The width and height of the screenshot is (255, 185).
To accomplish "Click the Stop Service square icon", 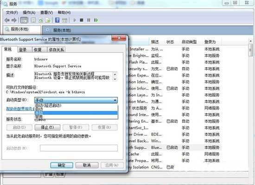I will coord(82,20).
